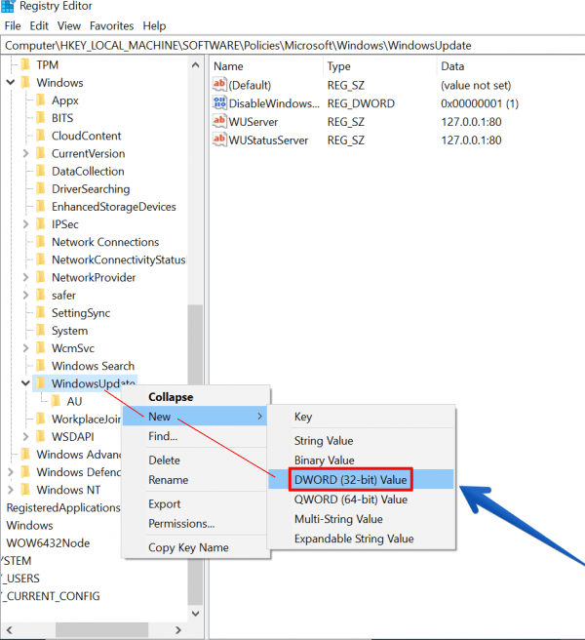This screenshot has height=640, width=585.
Task: Choose Collapse in the context menu
Action: coord(196,397)
